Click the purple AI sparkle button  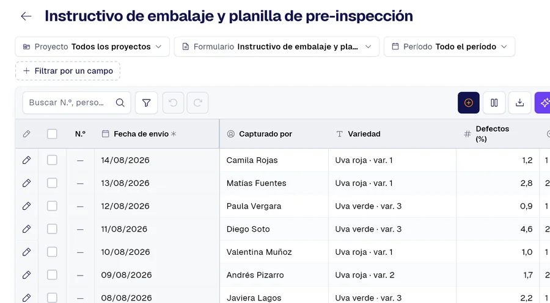coord(543,103)
